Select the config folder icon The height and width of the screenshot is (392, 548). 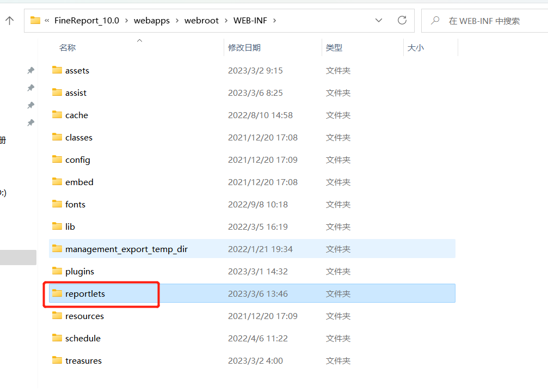click(57, 160)
